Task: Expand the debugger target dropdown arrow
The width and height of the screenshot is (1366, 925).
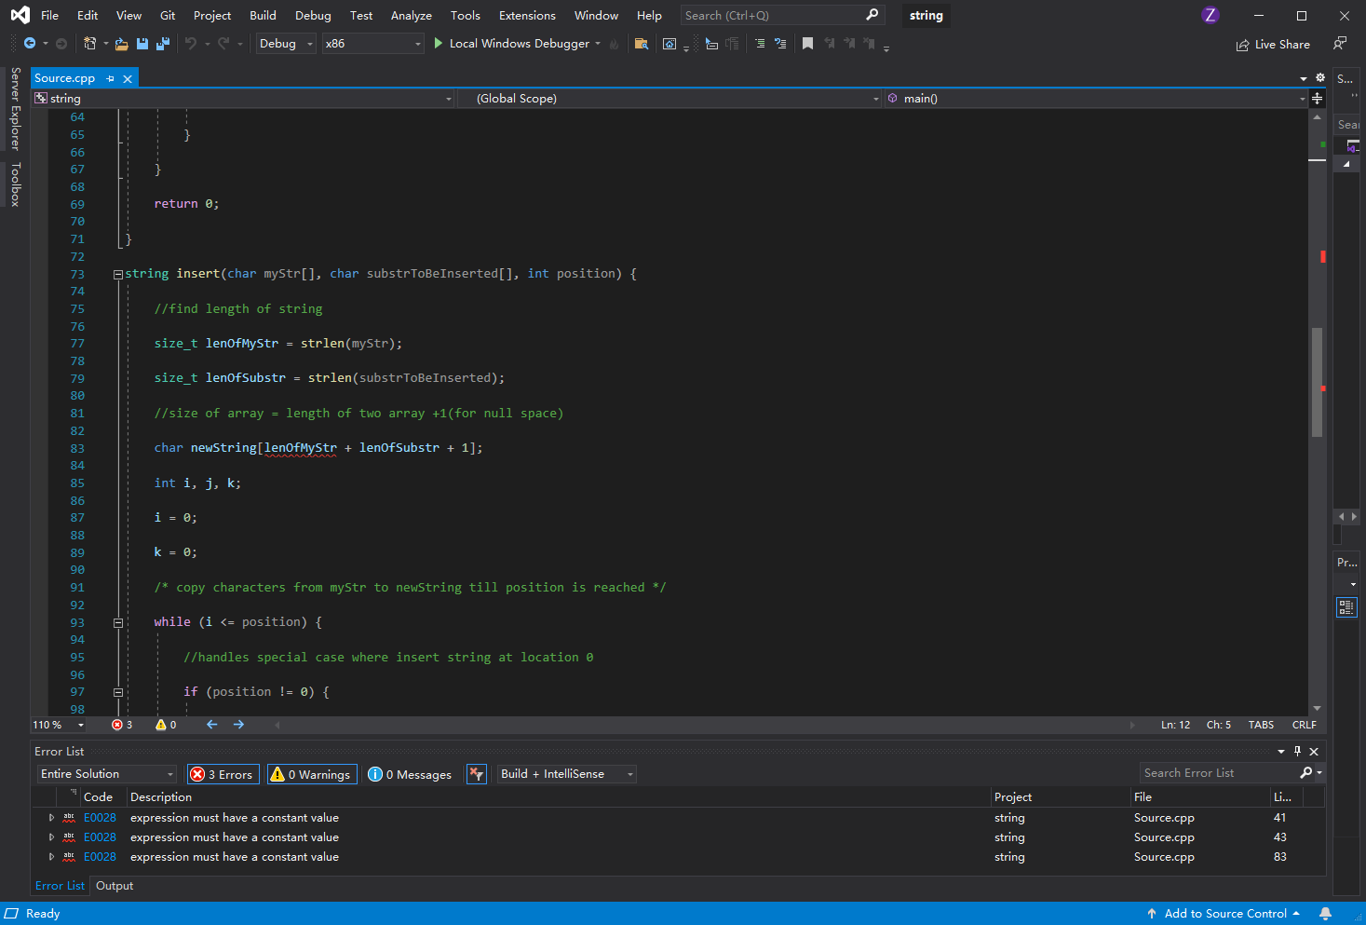Action: 598,44
